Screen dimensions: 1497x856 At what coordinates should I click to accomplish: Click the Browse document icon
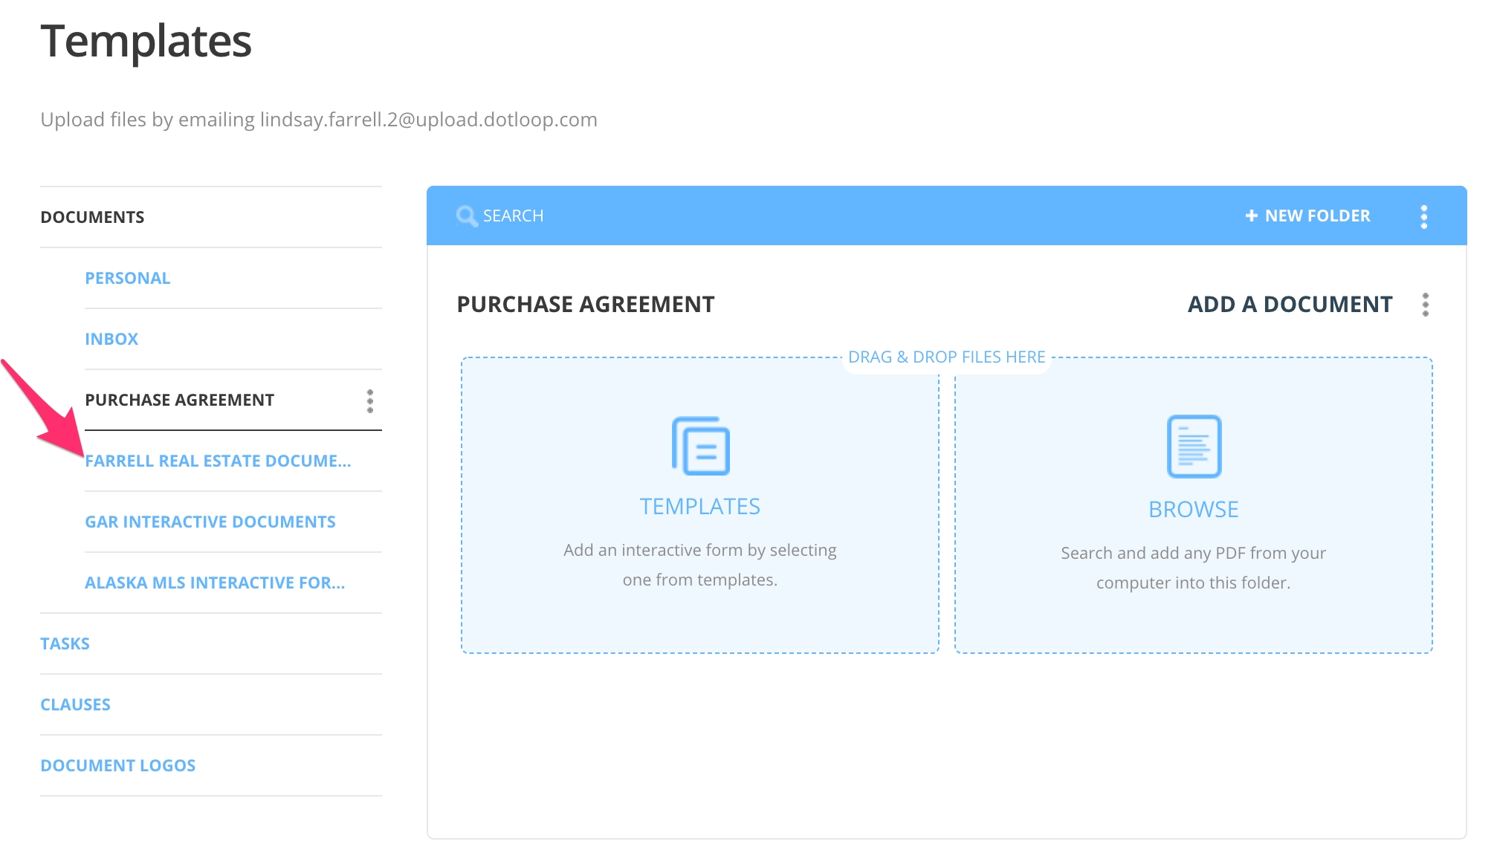1194,447
